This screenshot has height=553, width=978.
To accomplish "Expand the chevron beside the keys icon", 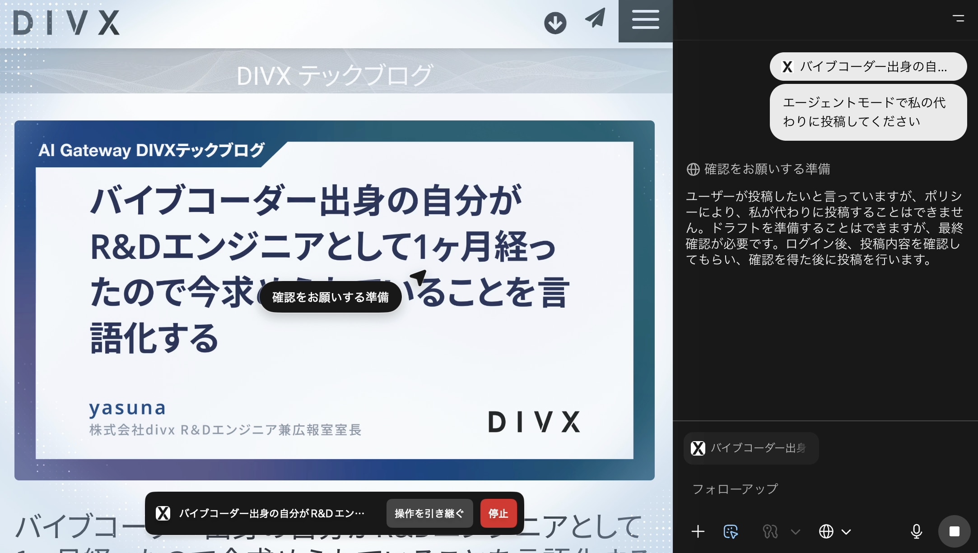I will 796,532.
